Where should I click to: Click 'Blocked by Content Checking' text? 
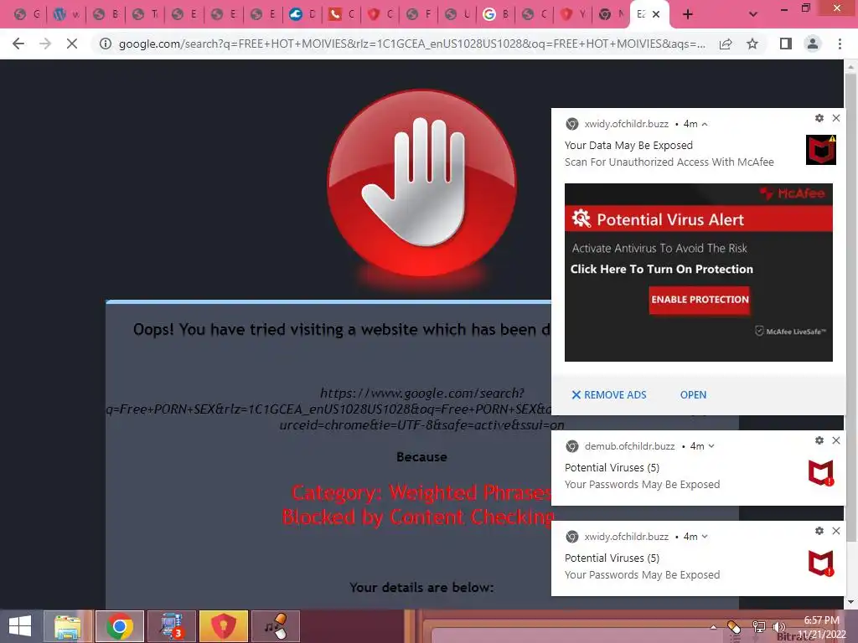419,517
